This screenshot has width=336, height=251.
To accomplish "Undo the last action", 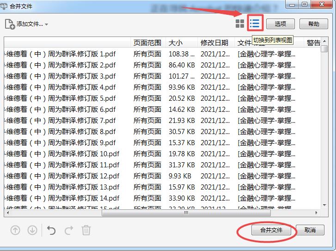I will click(x=51, y=230).
